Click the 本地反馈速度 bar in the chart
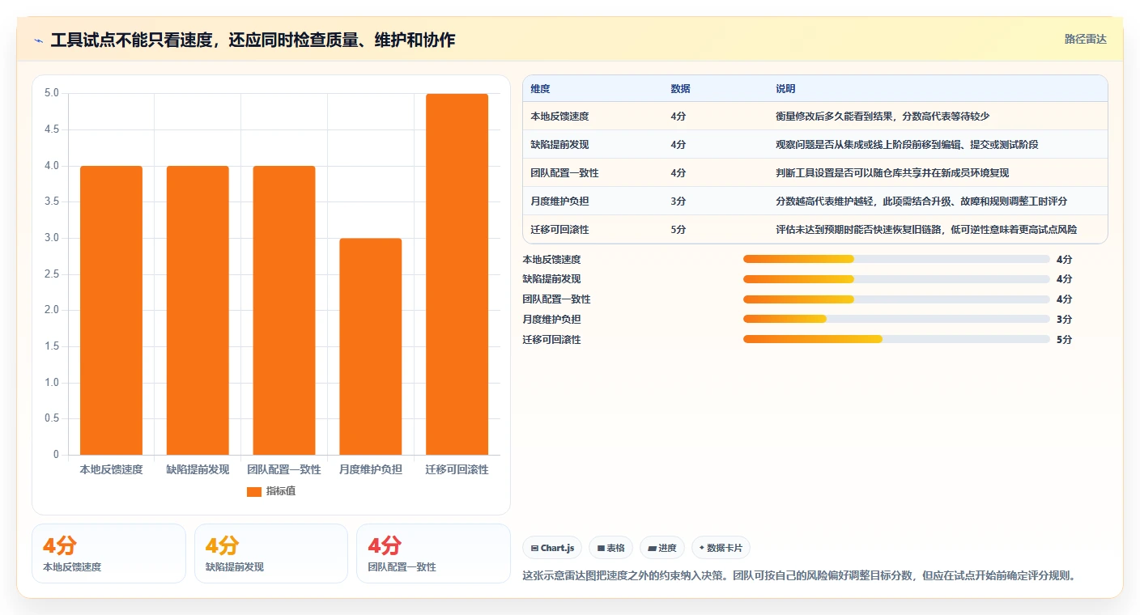The image size is (1140, 615). pyautogui.click(x=111, y=310)
